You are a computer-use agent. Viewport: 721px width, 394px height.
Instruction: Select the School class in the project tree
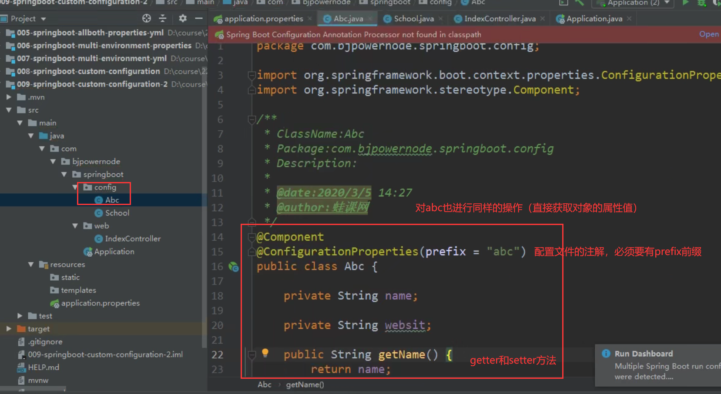pyautogui.click(x=117, y=213)
